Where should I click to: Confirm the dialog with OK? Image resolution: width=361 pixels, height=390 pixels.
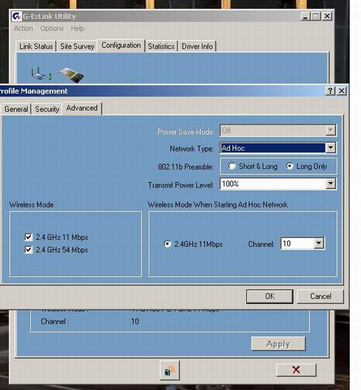pos(270,297)
